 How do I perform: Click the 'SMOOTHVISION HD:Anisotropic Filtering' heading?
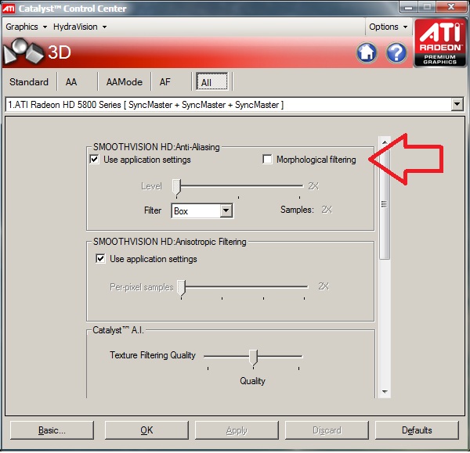click(170, 242)
